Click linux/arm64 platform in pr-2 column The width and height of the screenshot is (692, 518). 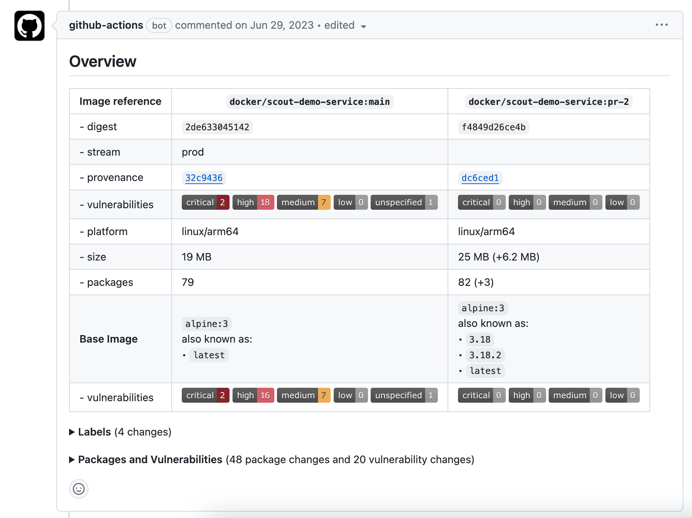486,231
